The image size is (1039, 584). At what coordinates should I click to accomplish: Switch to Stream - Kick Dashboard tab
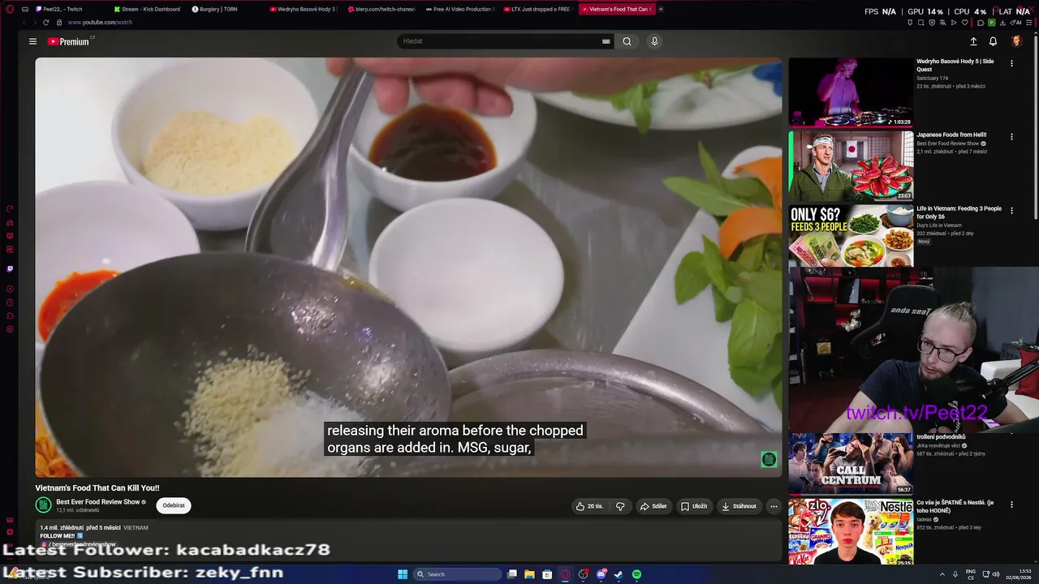148,9
